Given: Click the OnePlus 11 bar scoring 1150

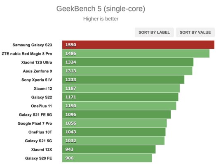Looking at the screenshot, I should (119, 106).
